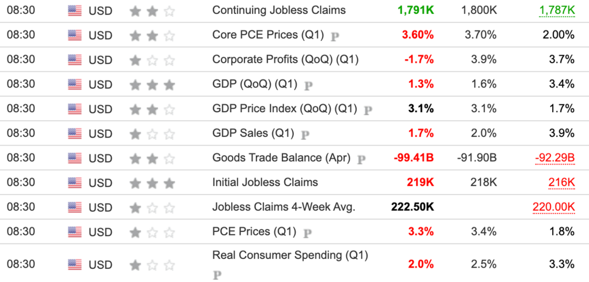Click the actual value -99.41B
The image size is (589, 282).
(414, 158)
